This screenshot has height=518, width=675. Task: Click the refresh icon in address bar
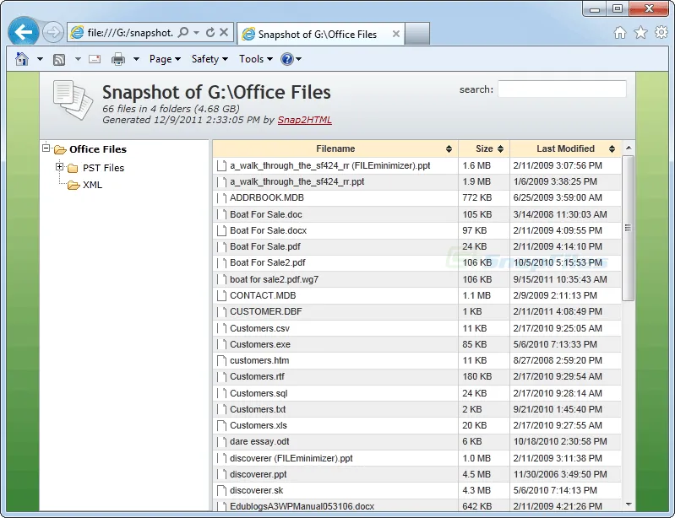210,32
